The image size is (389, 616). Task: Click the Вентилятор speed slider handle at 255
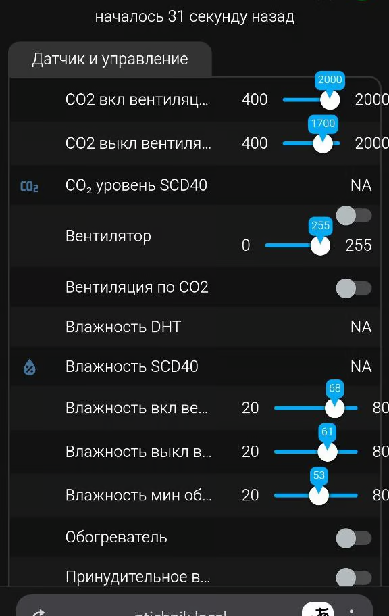coord(320,245)
